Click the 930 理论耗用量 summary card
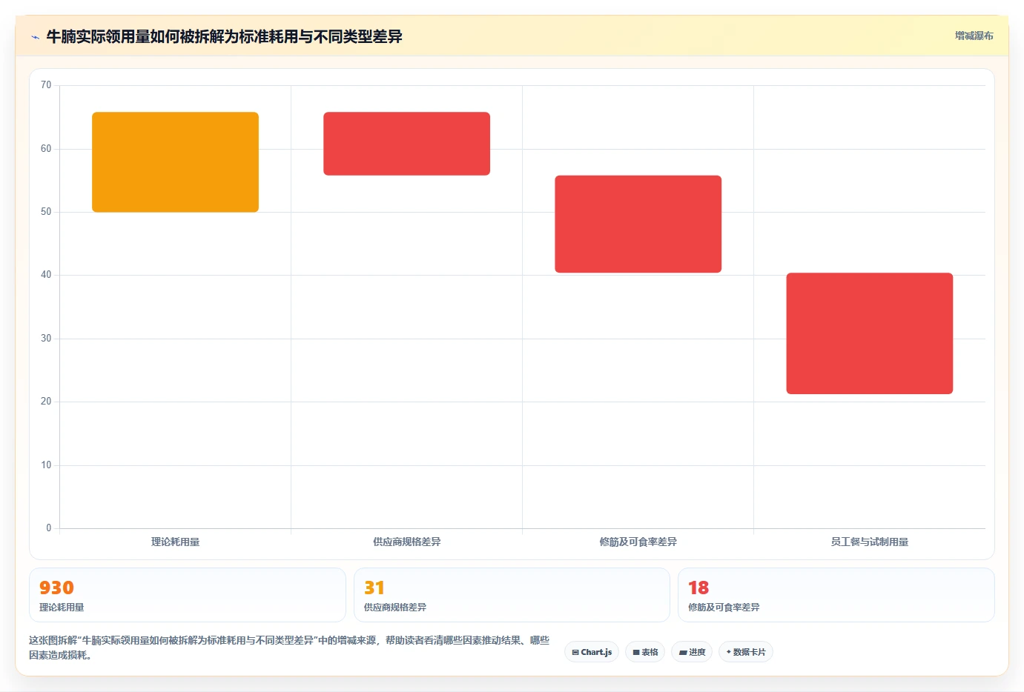This screenshot has width=1024, height=692. 188,595
